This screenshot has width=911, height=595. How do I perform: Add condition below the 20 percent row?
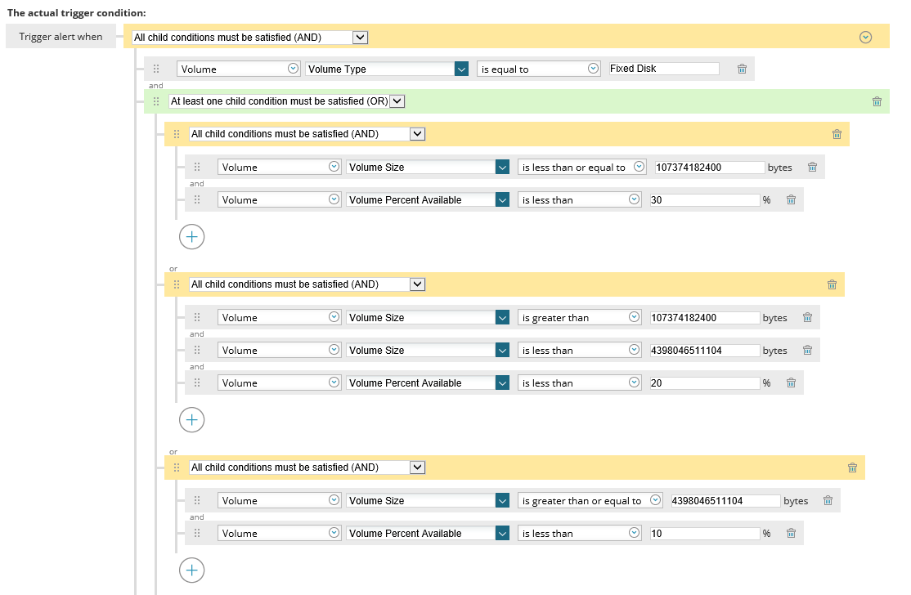tap(191, 420)
